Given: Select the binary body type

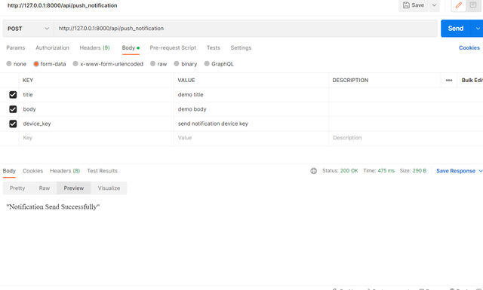Looking at the screenshot, I should [x=177, y=64].
